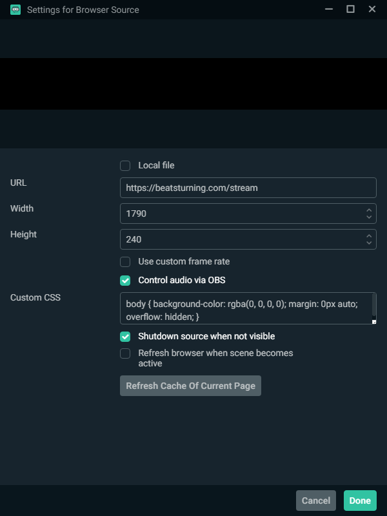Click the URL input field
Image resolution: width=387 pixels, height=516 pixels.
[x=248, y=188]
